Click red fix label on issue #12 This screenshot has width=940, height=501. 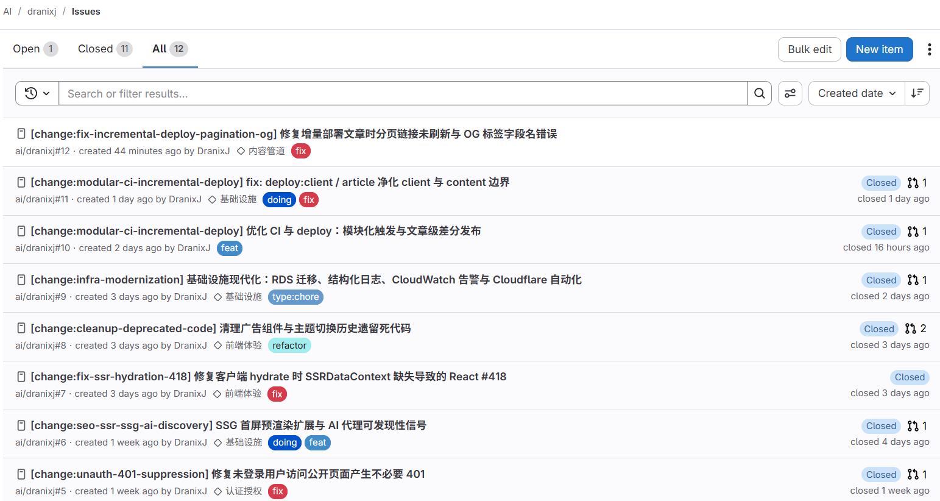coord(301,151)
